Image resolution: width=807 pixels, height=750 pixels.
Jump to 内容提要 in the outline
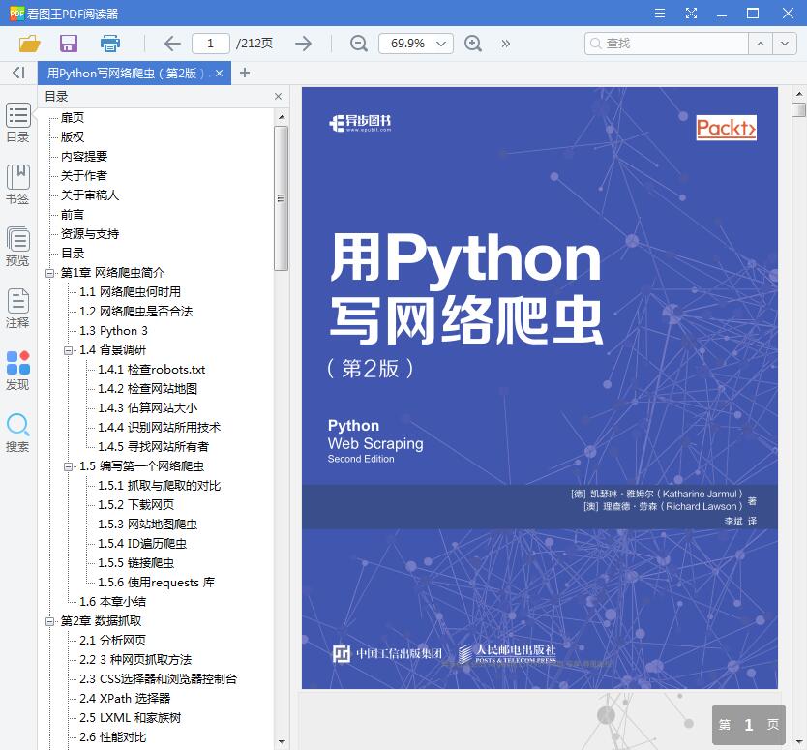(84, 156)
